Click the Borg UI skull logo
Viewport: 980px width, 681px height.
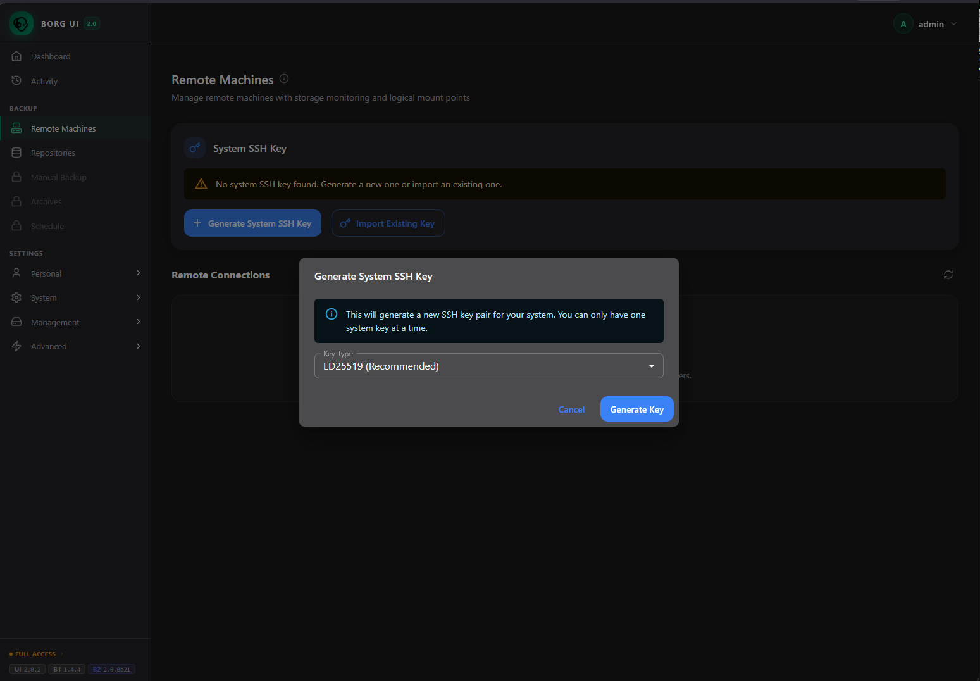coord(21,23)
